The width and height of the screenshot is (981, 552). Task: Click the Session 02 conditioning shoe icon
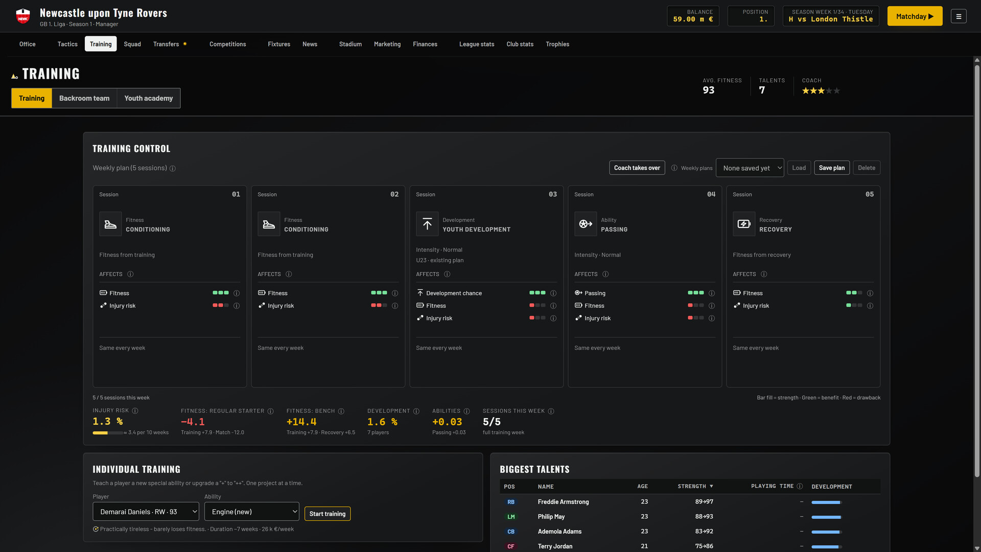(269, 224)
